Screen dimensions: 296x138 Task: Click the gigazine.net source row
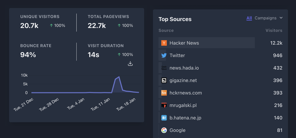click(x=183, y=80)
